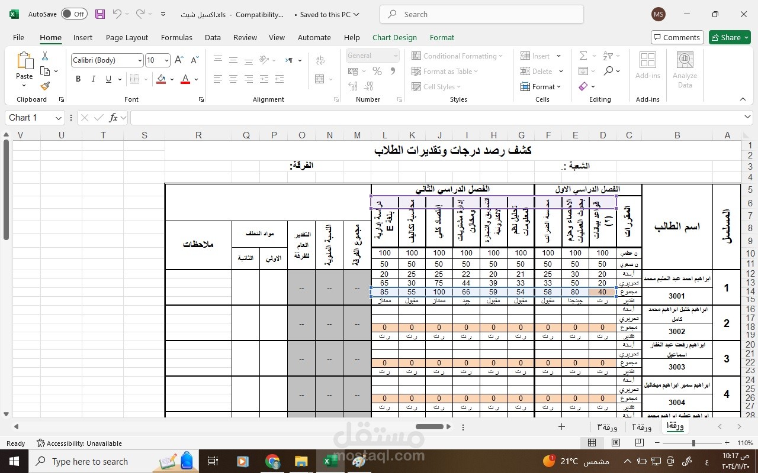Adjust the zoom slider in status bar
Screen dimensions: 758x473
click(x=693, y=443)
